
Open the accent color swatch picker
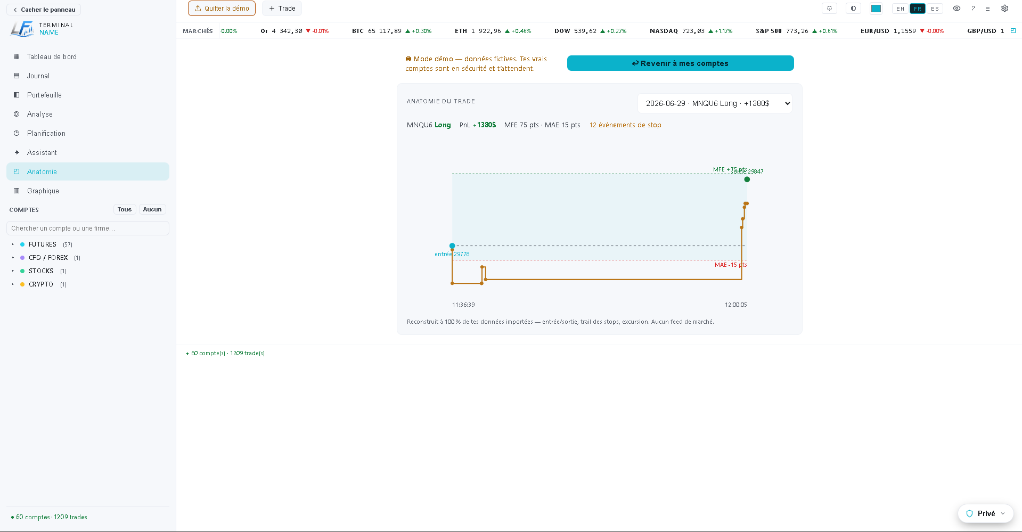point(876,9)
